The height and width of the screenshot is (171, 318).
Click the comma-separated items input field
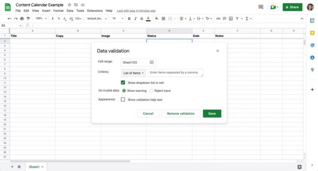(x=175, y=73)
